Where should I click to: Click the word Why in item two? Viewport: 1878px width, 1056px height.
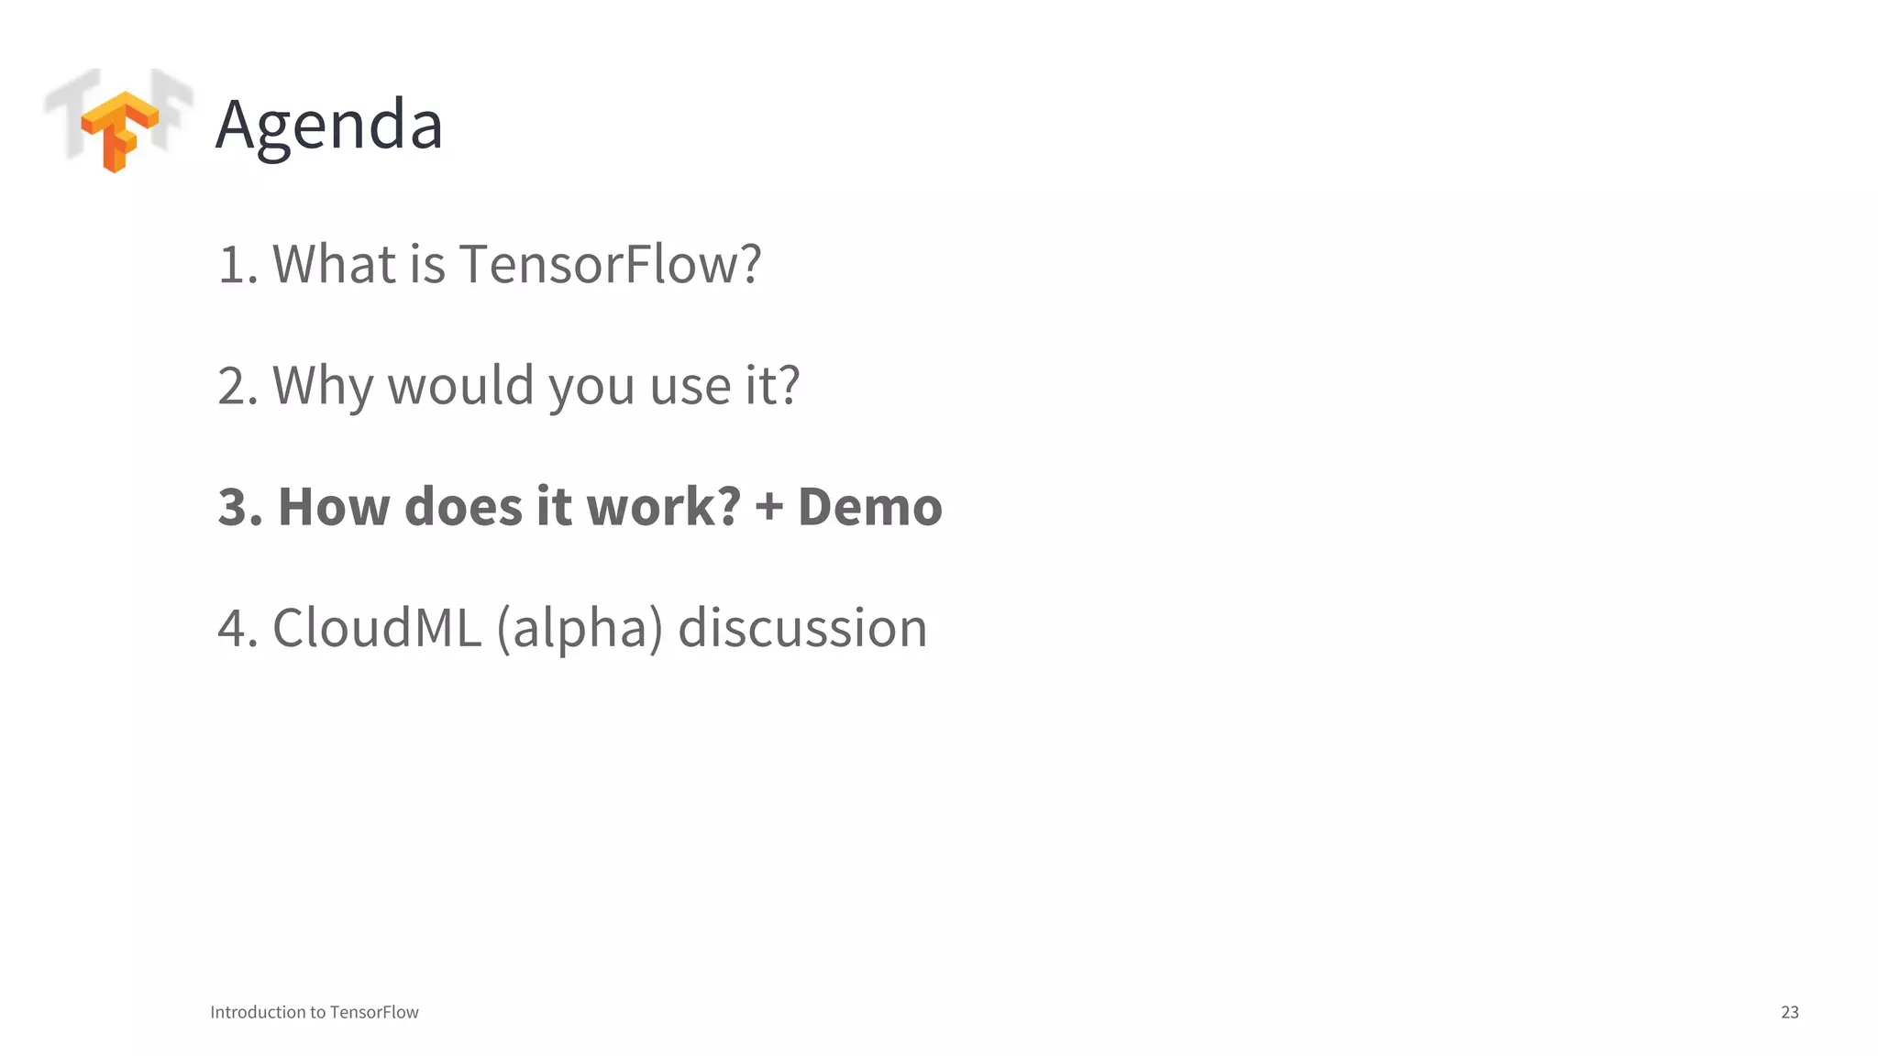pos(323,387)
